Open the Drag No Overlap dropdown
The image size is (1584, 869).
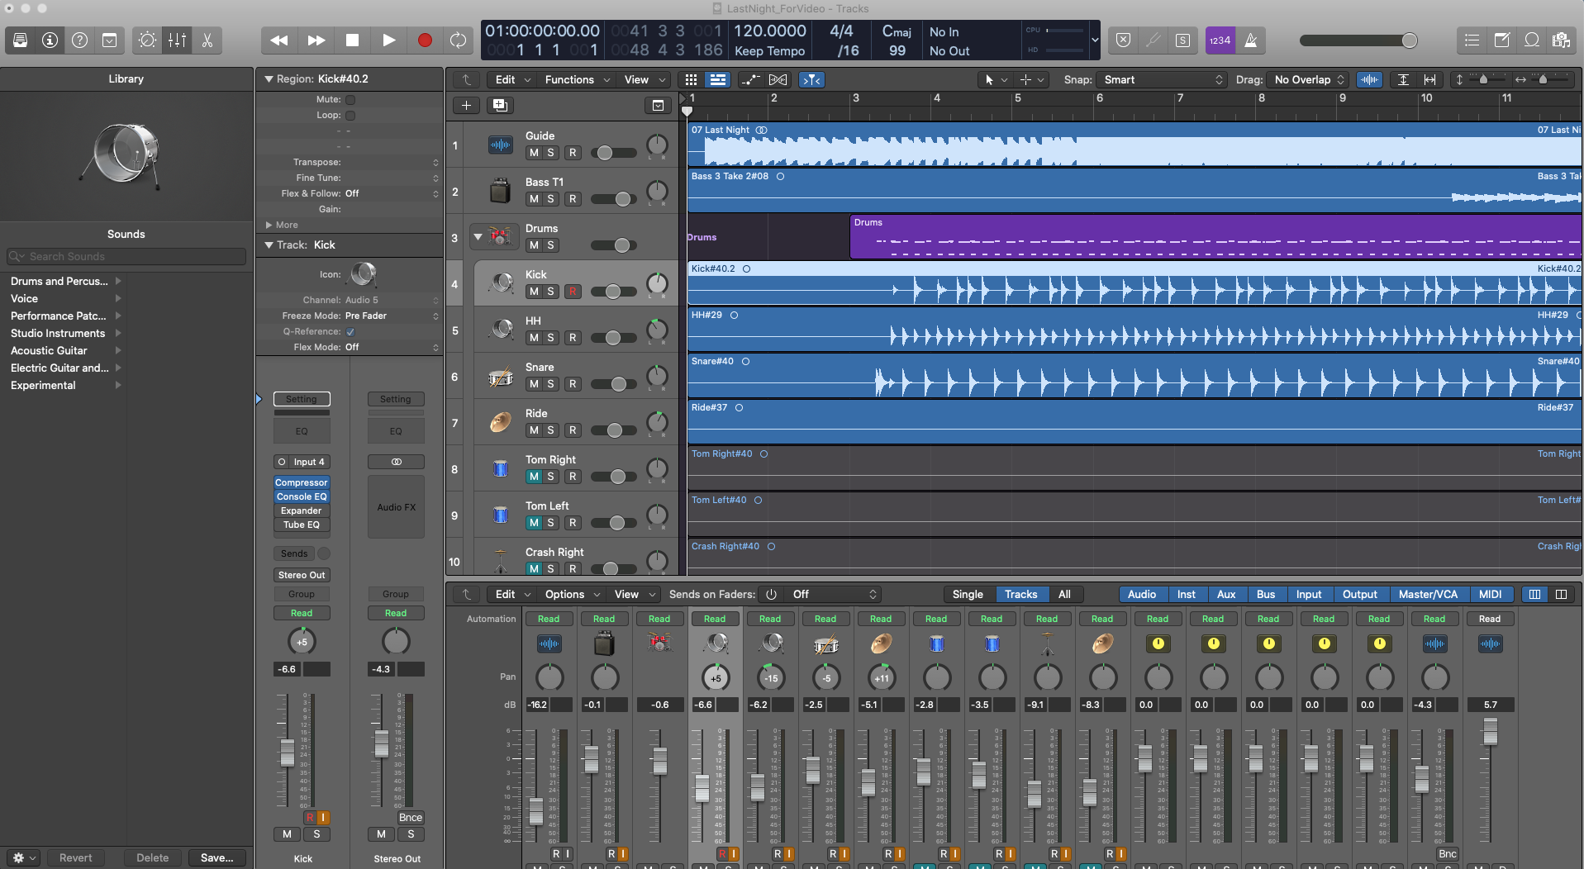click(1308, 79)
